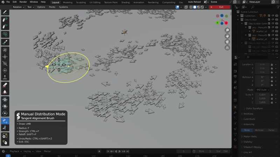Image resolution: width=280 pixels, height=157 pixels.
Task: Switch to the Sculpting workspace tab
Action: 81,2
